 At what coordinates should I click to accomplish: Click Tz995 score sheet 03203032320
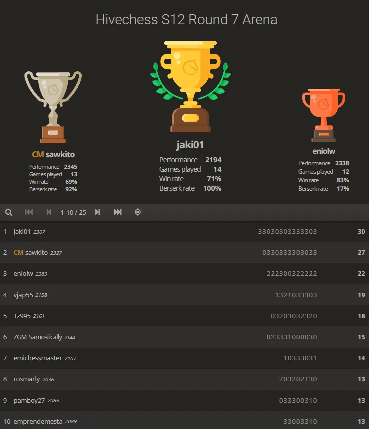(294, 316)
